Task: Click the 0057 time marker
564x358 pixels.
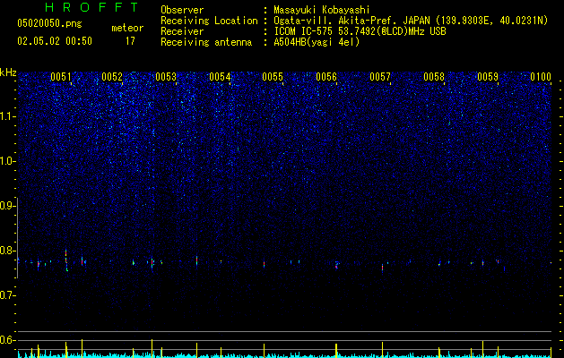Action: [x=380, y=77]
